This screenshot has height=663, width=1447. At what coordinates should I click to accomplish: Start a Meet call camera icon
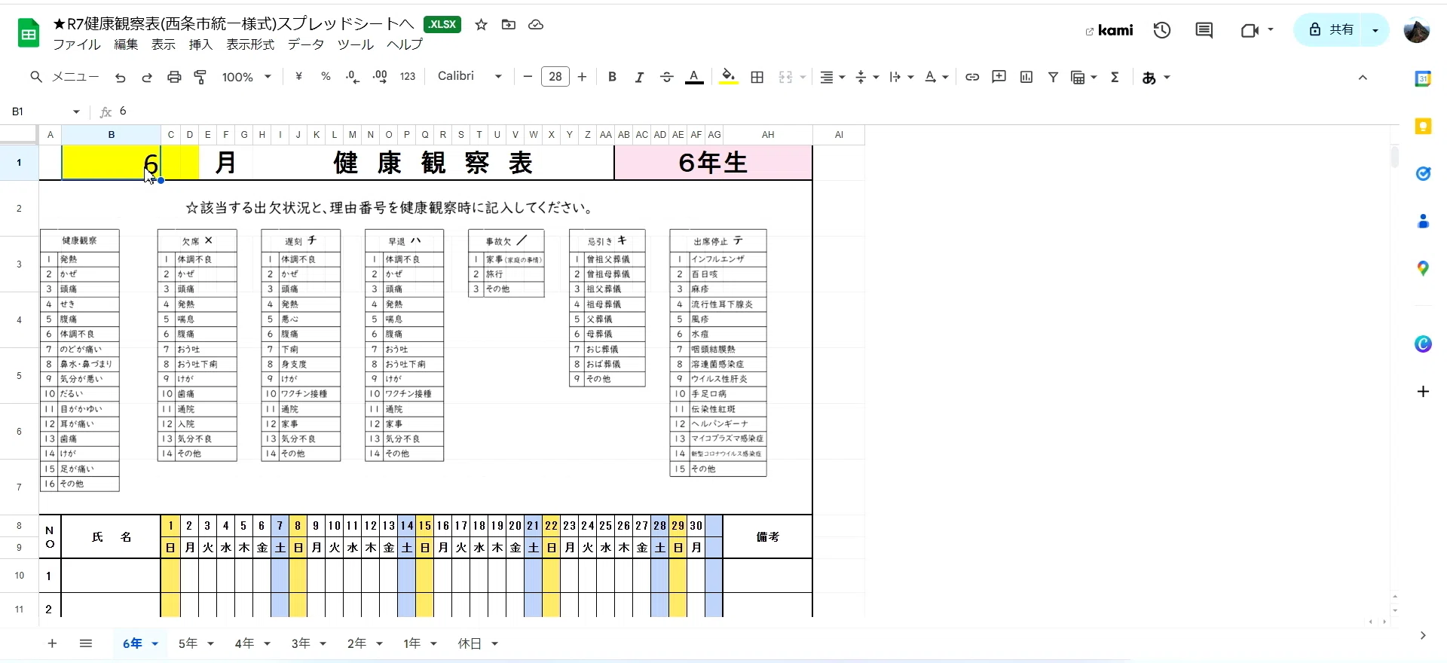point(1250,30)
